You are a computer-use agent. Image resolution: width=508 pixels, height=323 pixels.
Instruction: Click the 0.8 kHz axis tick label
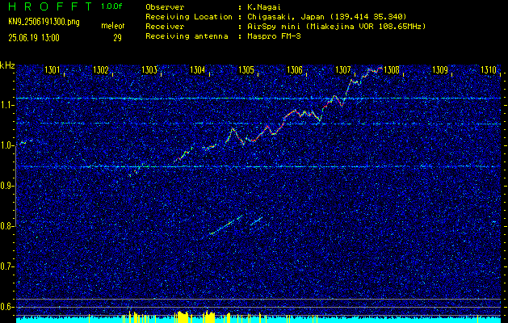[x=6, y=226]
